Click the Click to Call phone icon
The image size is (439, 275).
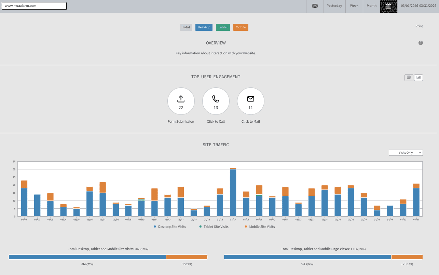[x=216, y=99]
